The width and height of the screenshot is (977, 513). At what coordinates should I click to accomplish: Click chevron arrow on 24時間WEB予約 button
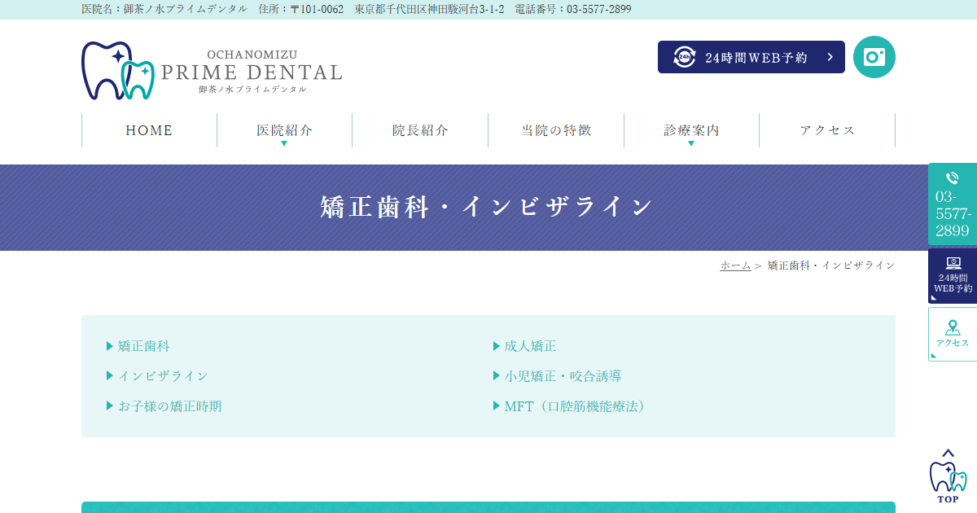point(830,57)
